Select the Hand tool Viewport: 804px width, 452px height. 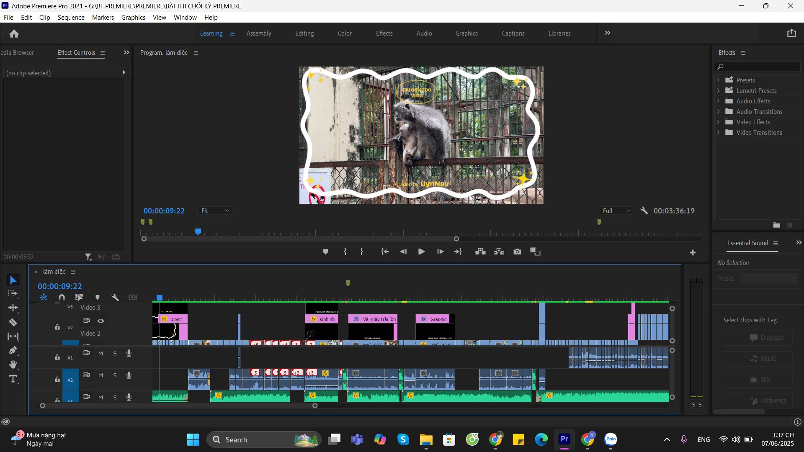click(x=13, y=365)
